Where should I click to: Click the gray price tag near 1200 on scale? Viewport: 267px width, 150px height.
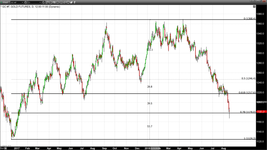pyautogui.click(x=261, y=102)
